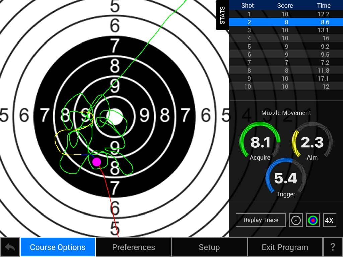Open Course Options tab
The height and width of the screenshot is (257, 343).
pos(58,247)
